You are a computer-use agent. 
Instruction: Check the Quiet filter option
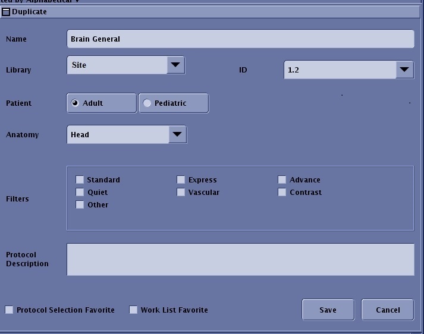click(x=80, y=192)
